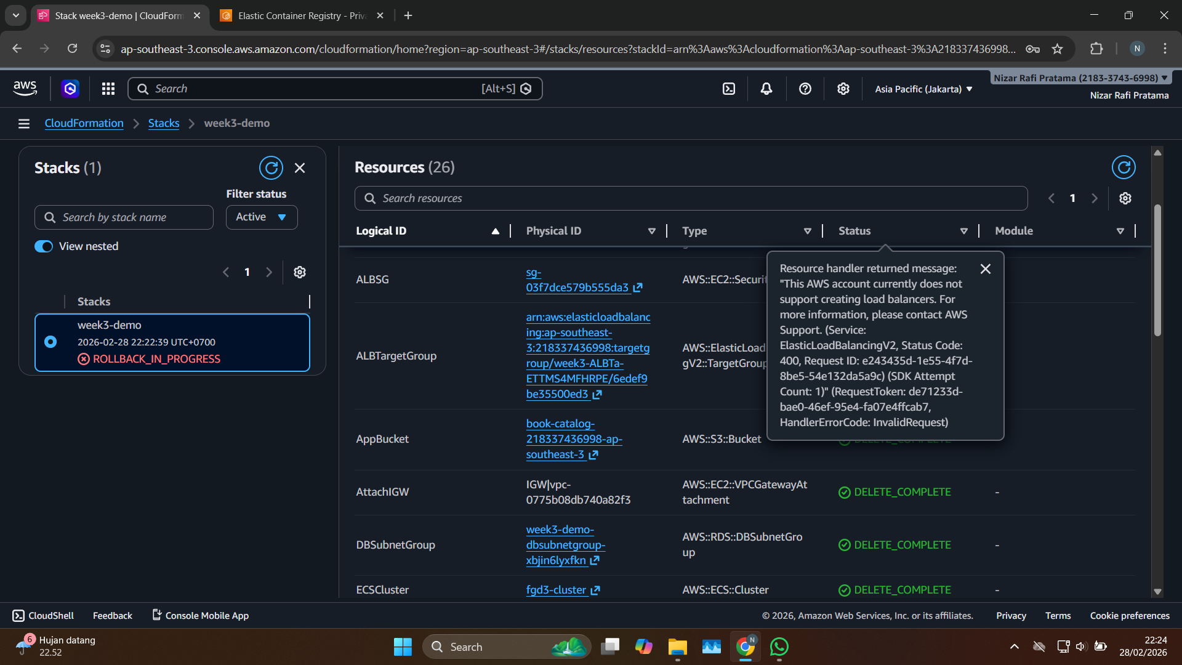Focus the Search resources field
This screenshot has width=1182, height=665.
(x=691, y=198)
